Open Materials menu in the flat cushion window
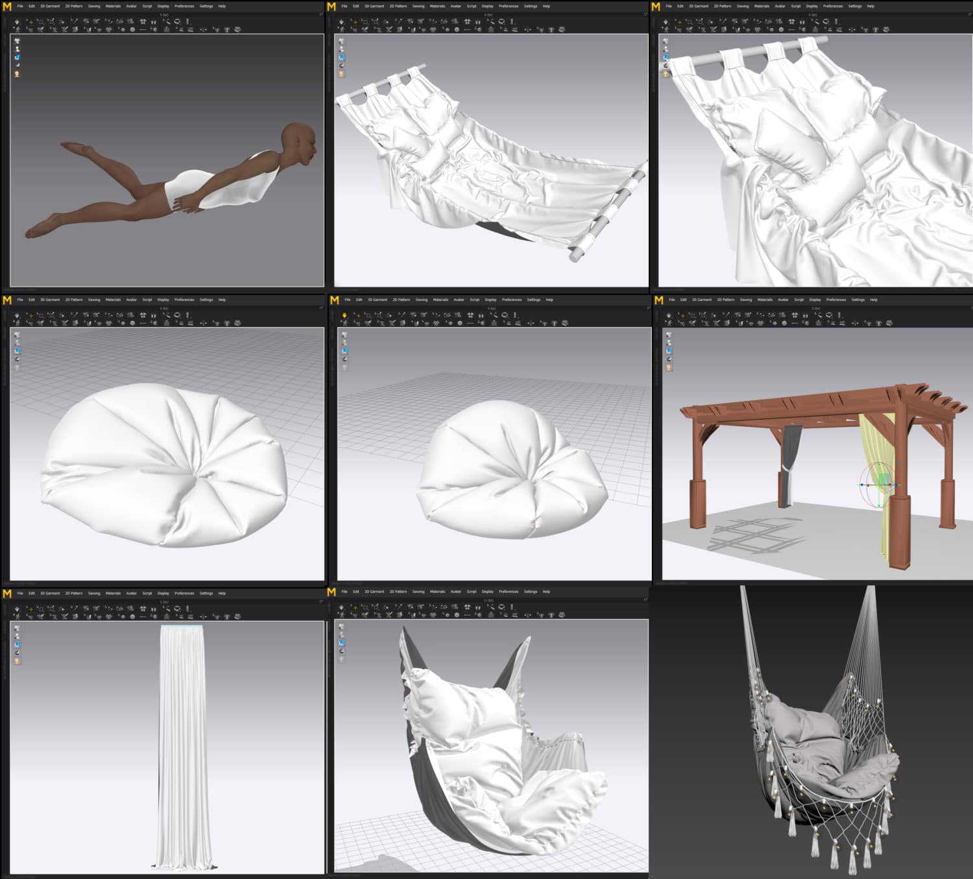This screenshot has height=879, width=973. [x=113, y=300]
